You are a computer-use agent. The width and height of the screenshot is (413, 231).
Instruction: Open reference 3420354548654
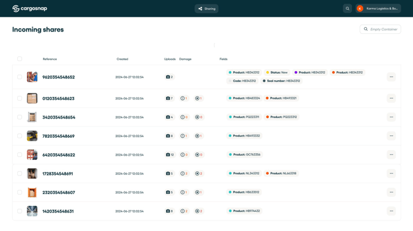click(59, 117)
